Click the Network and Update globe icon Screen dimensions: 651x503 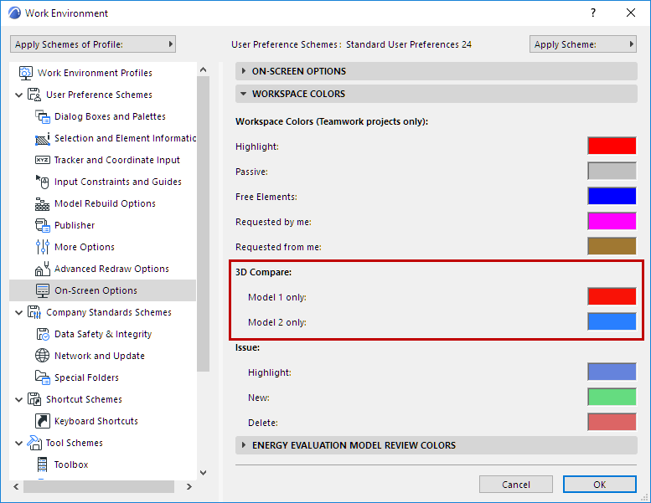(43, 356)
